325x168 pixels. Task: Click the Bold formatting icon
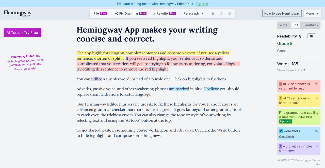[x=213, y=14]
